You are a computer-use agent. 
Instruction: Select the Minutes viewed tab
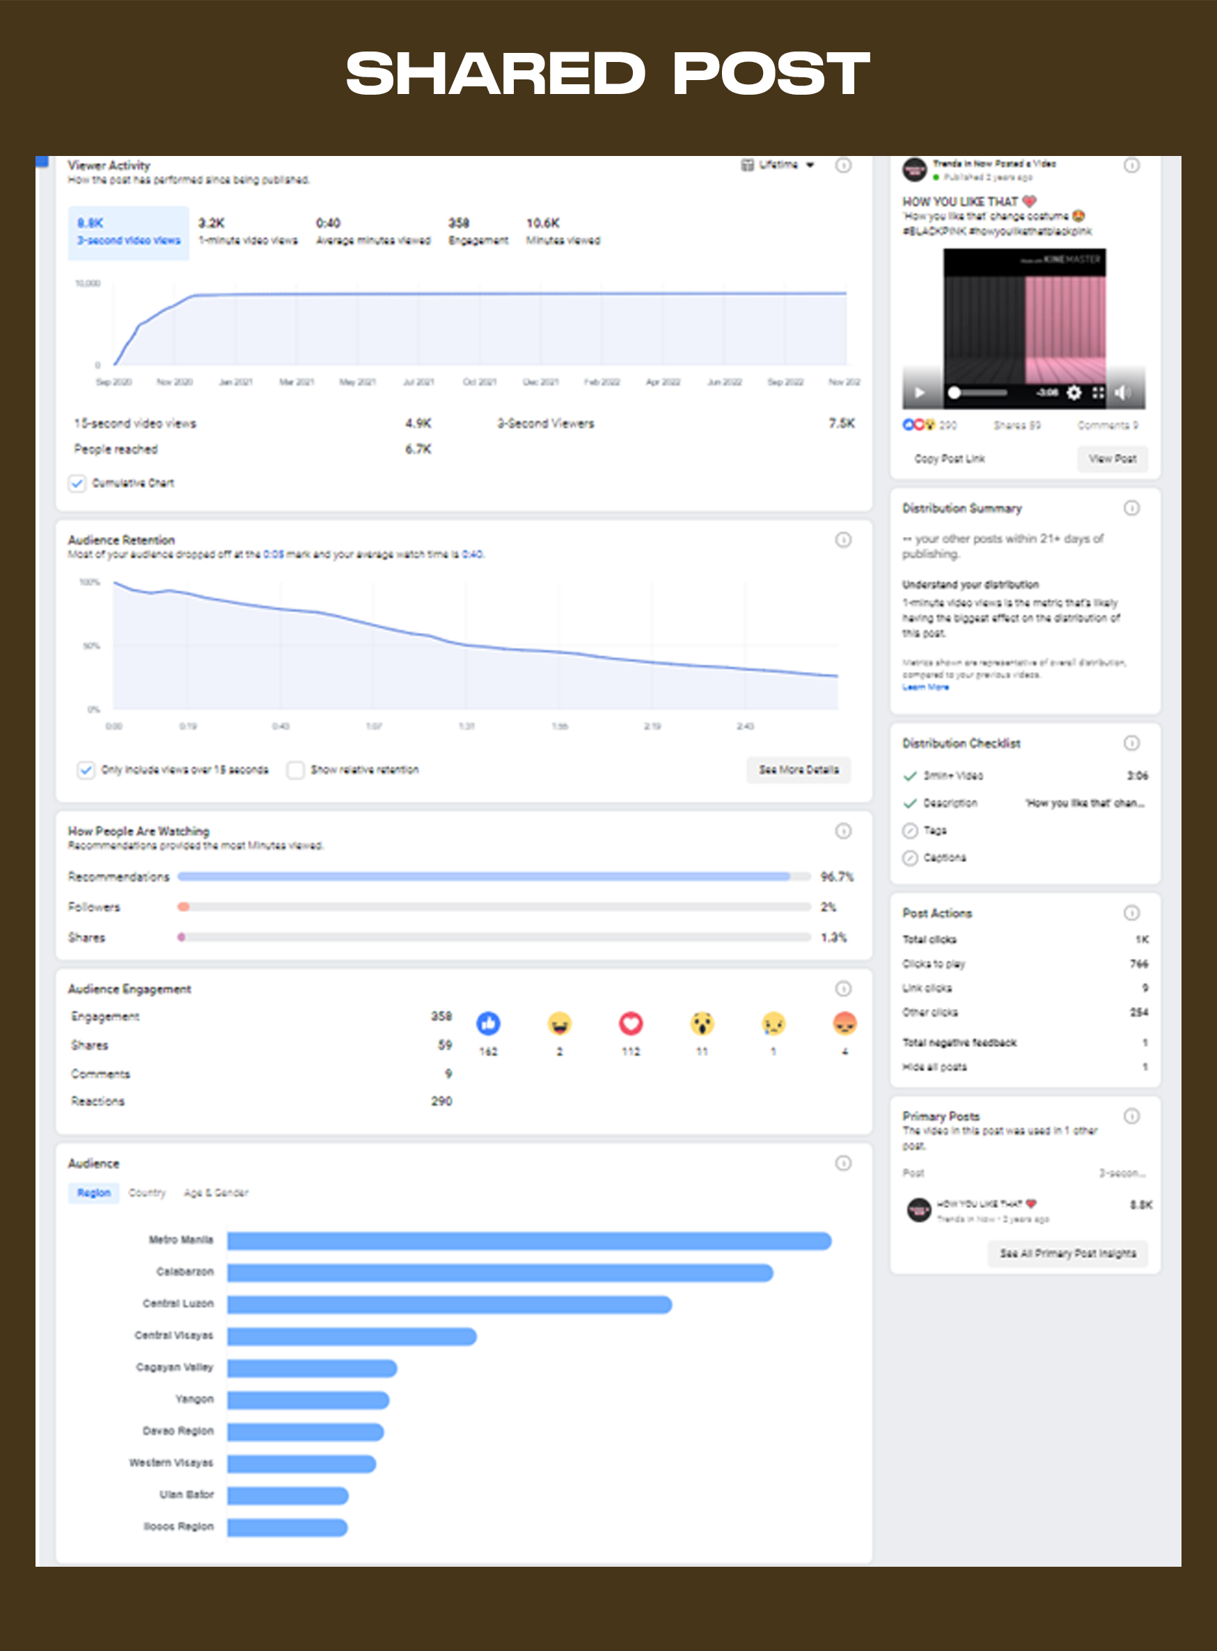(563, 232)
